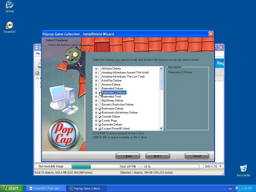Close the PowerISO window
The width and height of the screenshot is (256, 192).
point(221,48)
